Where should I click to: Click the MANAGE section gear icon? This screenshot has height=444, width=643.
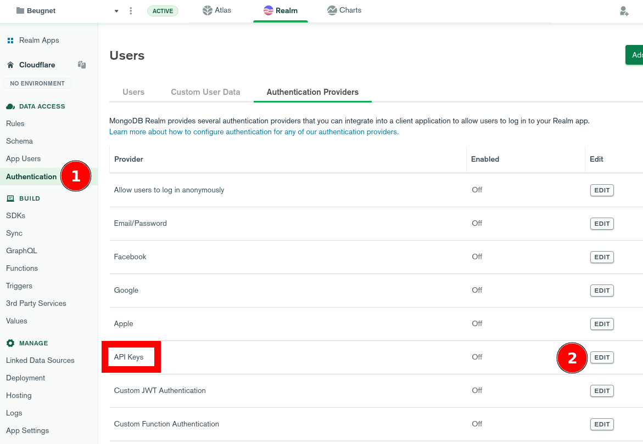pyautogui.click(x=10, y=343)
